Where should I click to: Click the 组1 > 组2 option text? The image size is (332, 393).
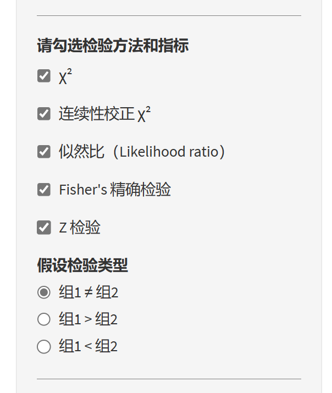(88, 319)
